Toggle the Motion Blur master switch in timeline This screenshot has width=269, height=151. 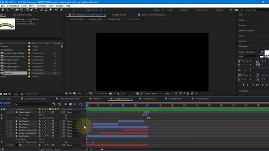pos(75,104)
